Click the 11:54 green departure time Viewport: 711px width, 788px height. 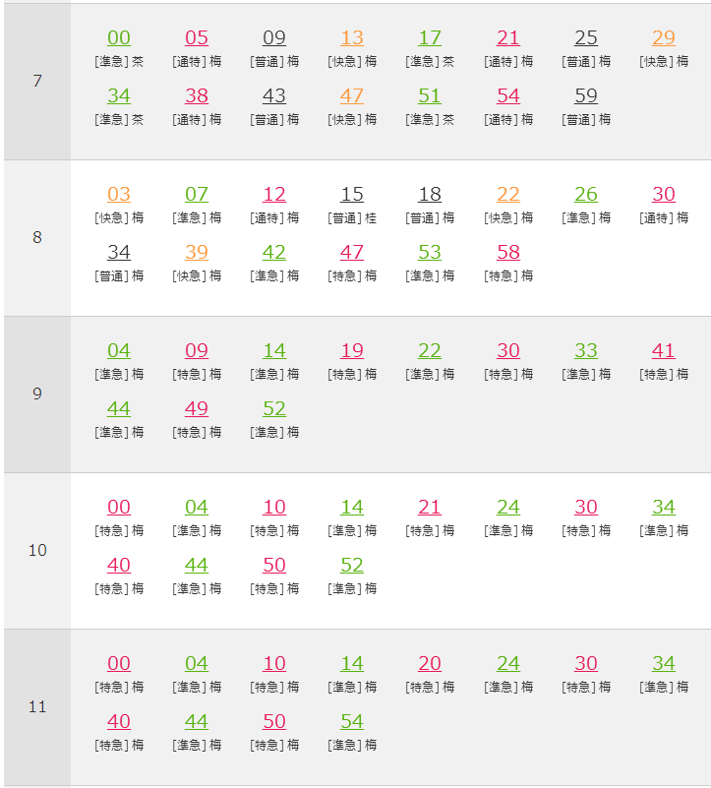(x=352, y=722)
